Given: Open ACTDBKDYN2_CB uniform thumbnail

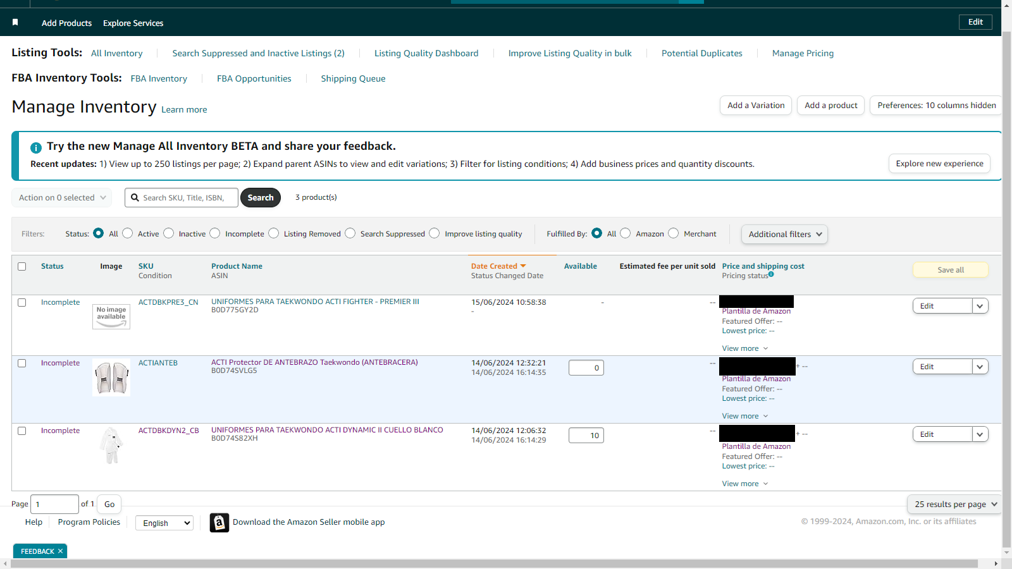Looking at the screenshot, I should (x=111, y=445).
